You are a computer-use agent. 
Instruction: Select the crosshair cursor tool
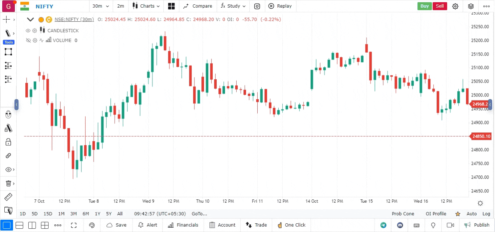coord(7,20)
